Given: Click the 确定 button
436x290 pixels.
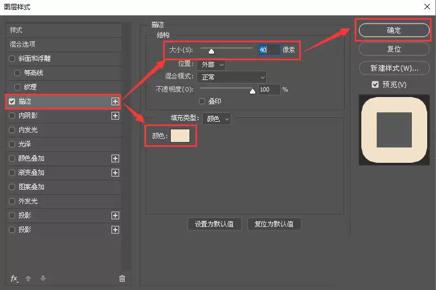Looking at the screenshot, I should (x=394, y=30).
